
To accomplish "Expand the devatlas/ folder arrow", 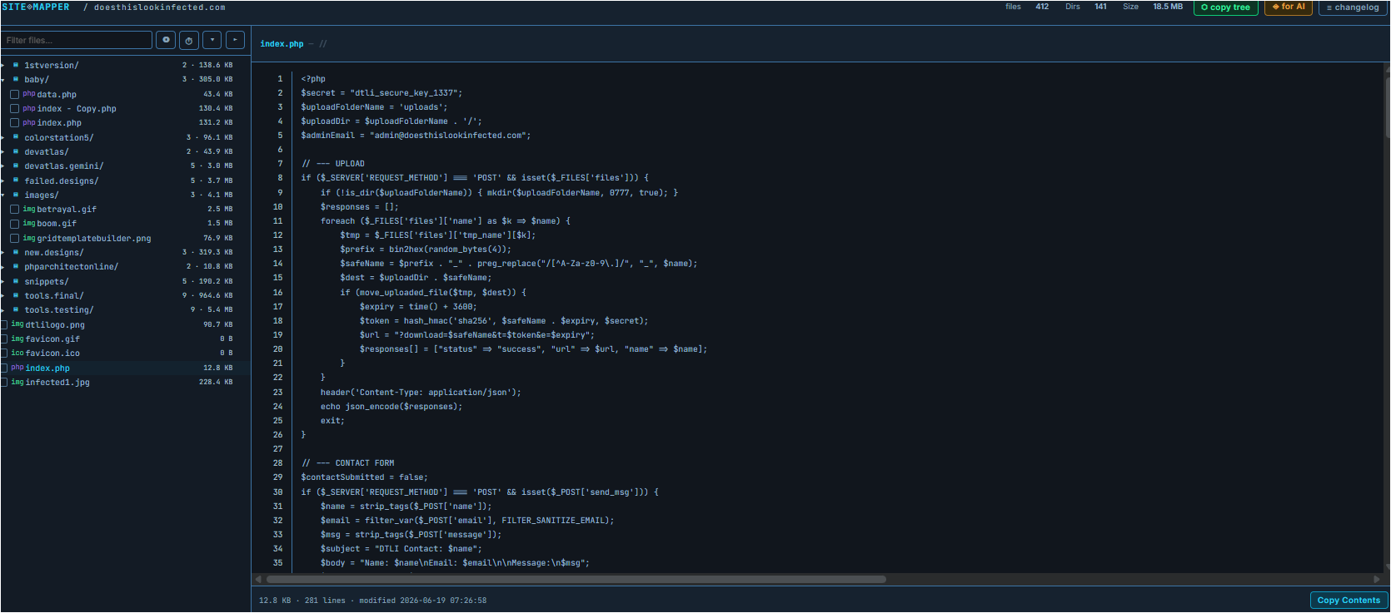I will (x=3, y=151).
